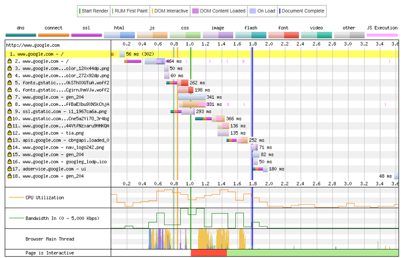Click the 3.0 mark on bottom time axis
The width and height of the screenshot is (401, 258).
click(x=348, y=183)
